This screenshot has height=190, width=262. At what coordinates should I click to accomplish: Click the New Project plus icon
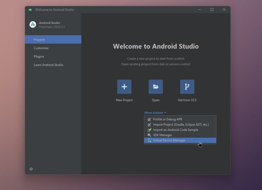click(124, 87)
